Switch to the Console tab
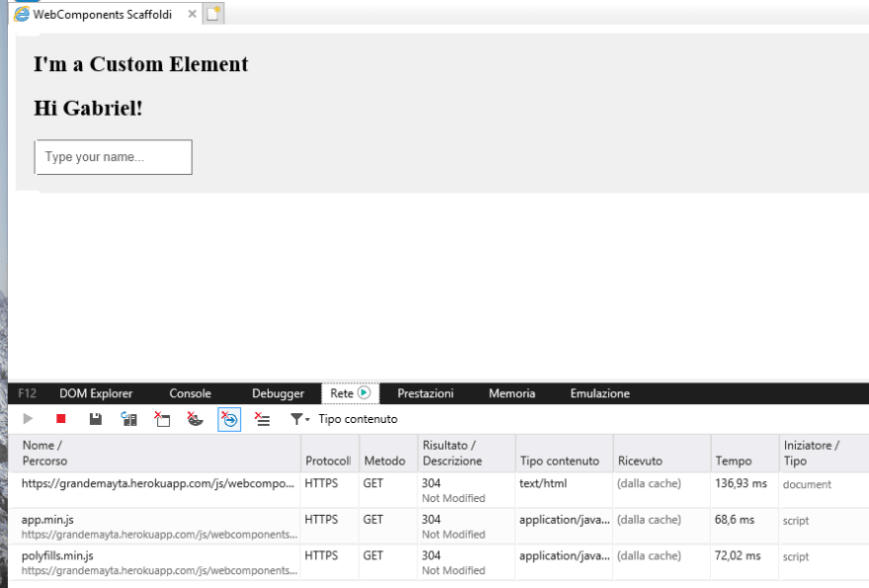This screenshot has width=869, height=588. click(x=190, y=393)
